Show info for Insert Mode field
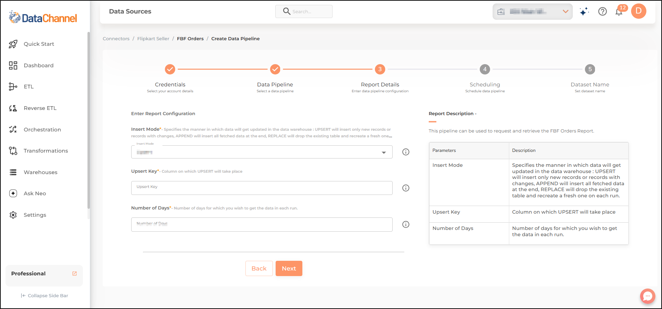The height and width of the screenshot is (309, 662). [406, 152]
